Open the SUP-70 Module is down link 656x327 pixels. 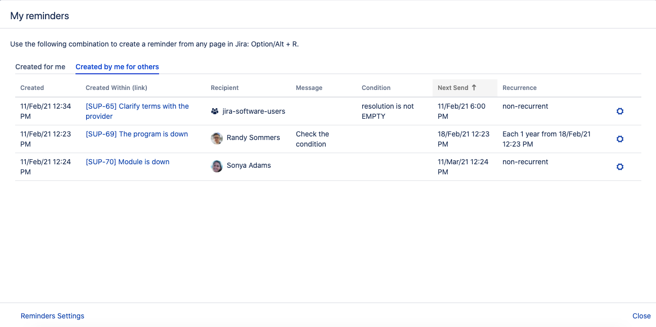click(128, 162)
